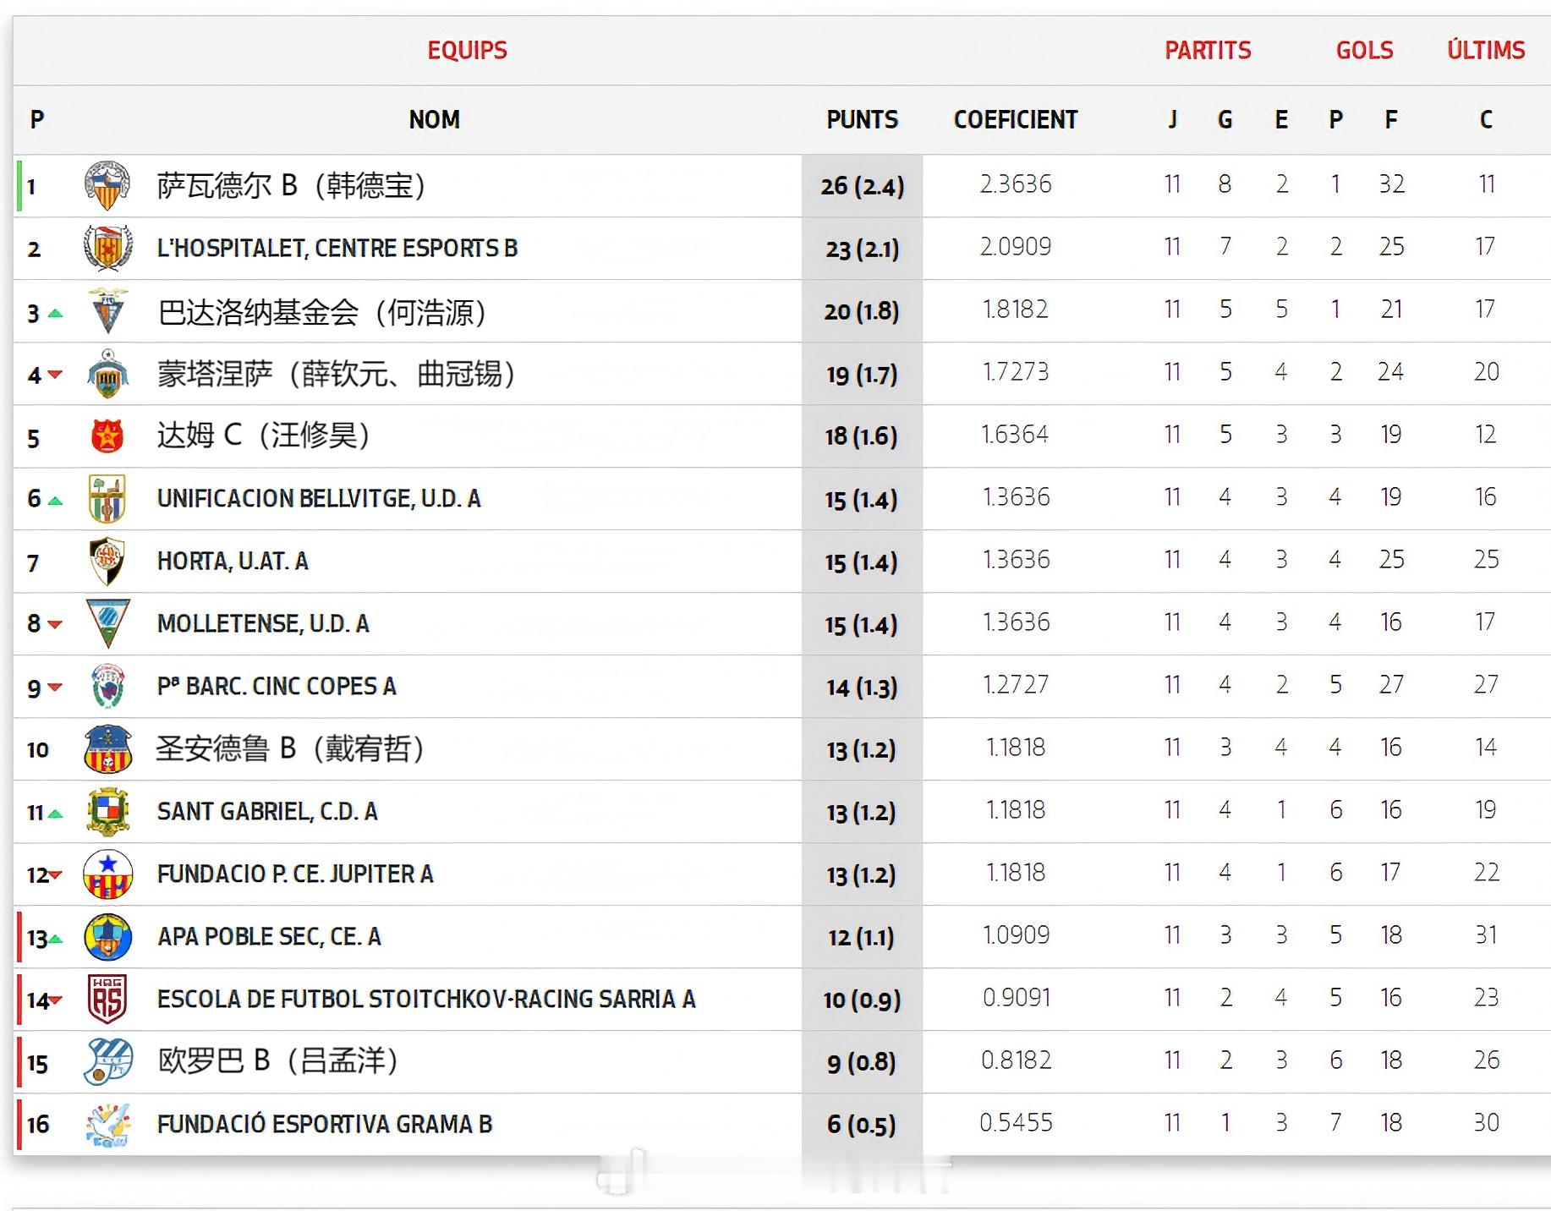The height and width of the screenshot is (1211, 1551).
Task: Click the L'Hospitalet Centre Esports B crest
Action: (107, 248)
